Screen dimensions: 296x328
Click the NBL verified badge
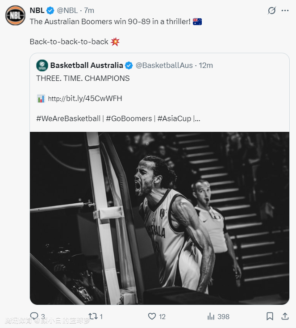coord(50,10)
